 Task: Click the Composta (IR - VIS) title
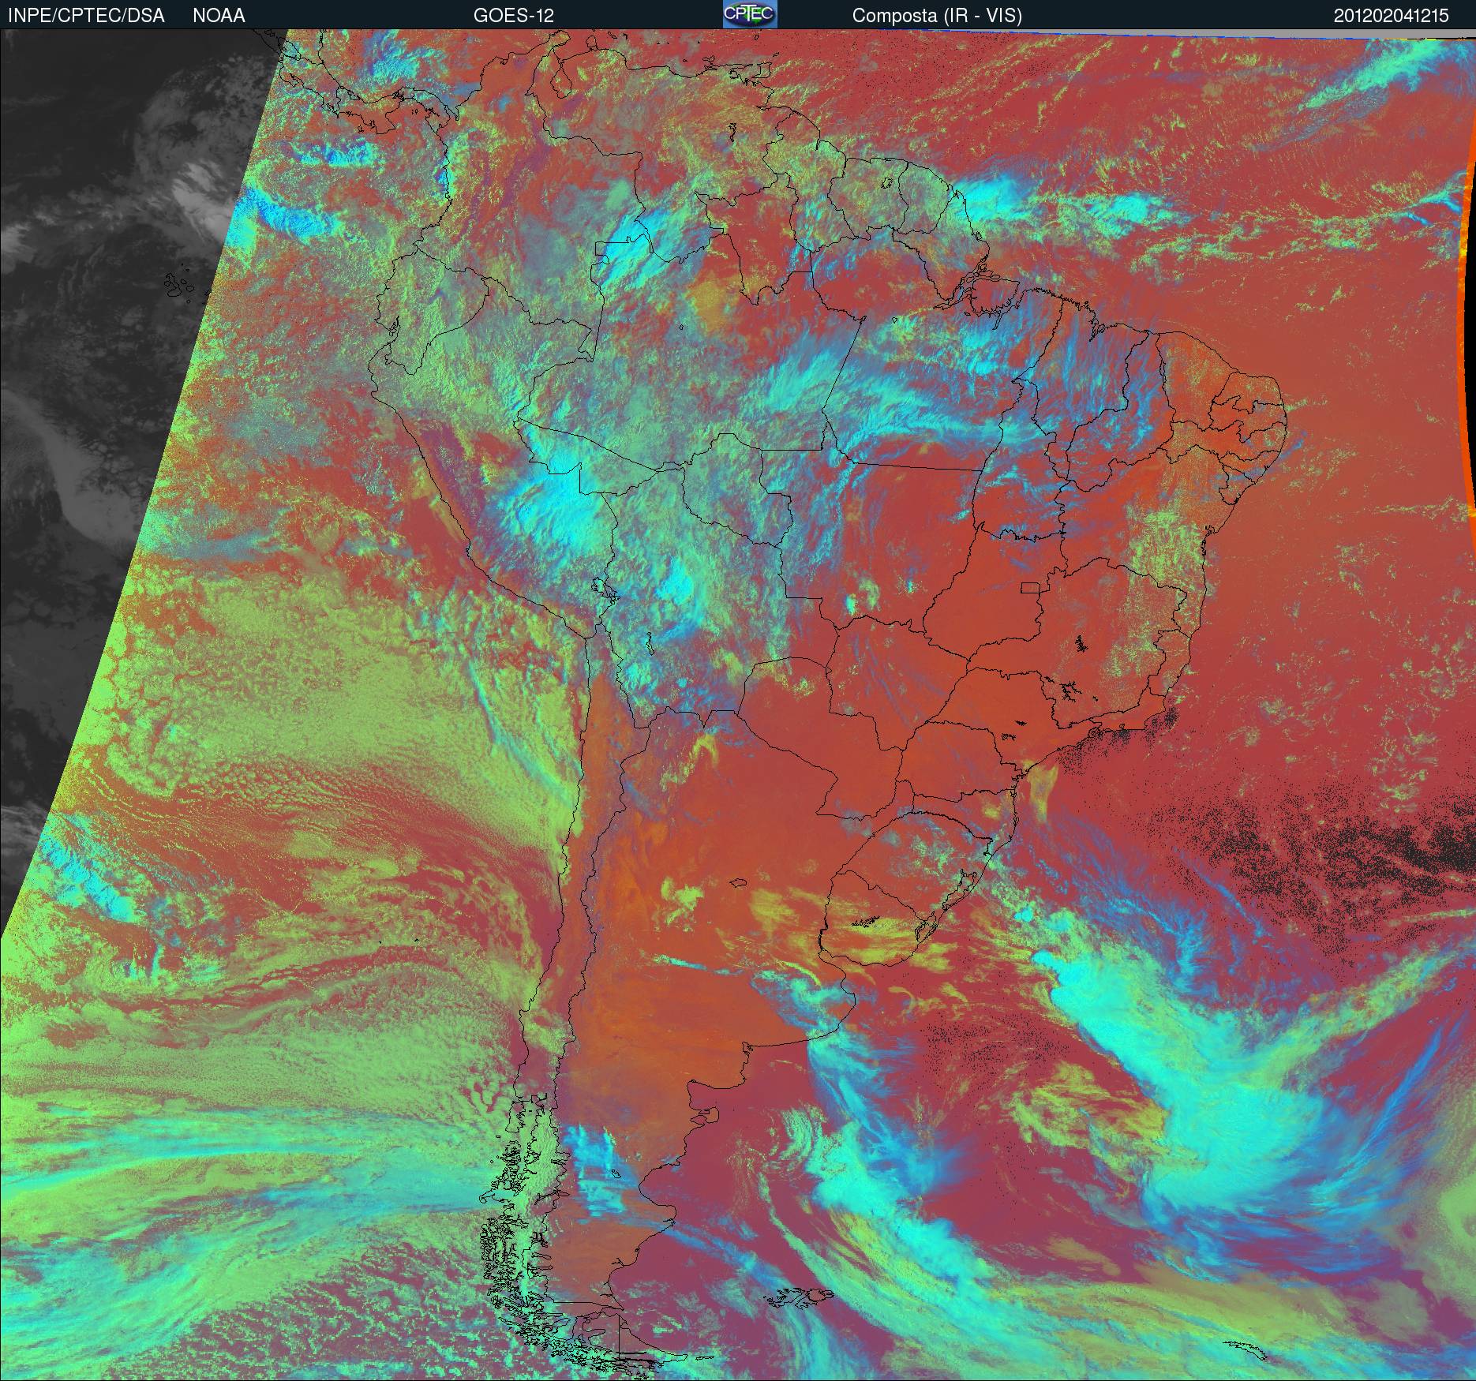[x=937, y=16]
